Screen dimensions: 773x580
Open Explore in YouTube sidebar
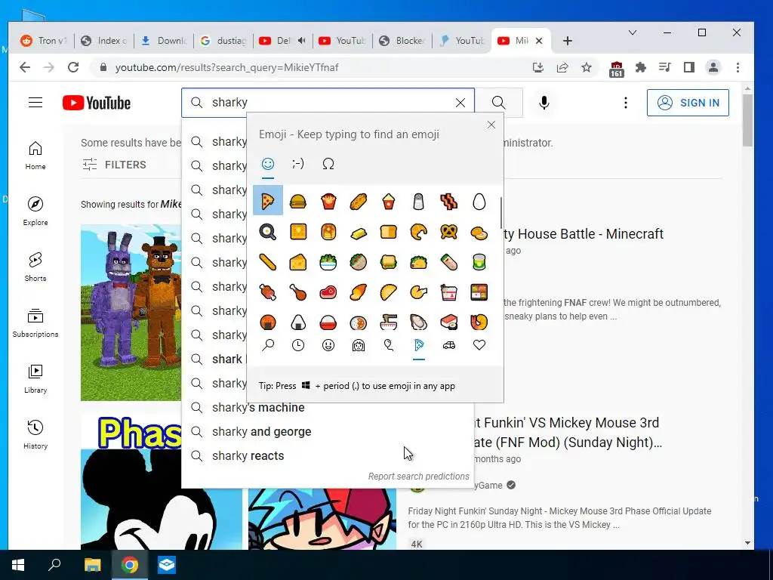point(35,211)
